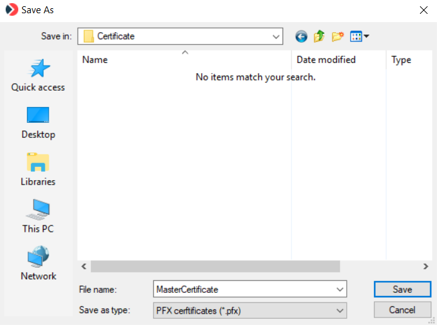Image resolution: width=437 pixels, height=325 pixels.
Task: Sort by Type column header
Action: (402, 60)
